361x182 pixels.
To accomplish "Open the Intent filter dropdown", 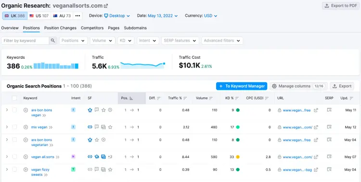I will click(148, 40).
